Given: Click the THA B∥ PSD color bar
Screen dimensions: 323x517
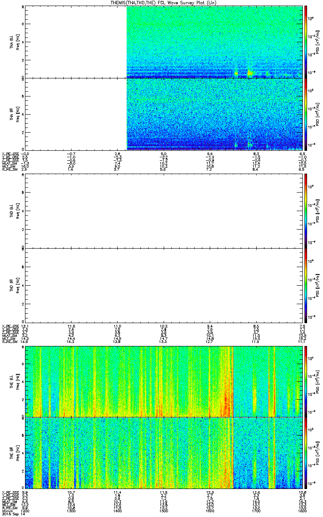Looking at the screenshot, I should 305,114.
